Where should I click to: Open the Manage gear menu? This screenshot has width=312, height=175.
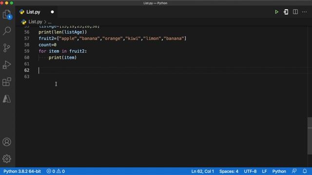(x=7, y=159)
